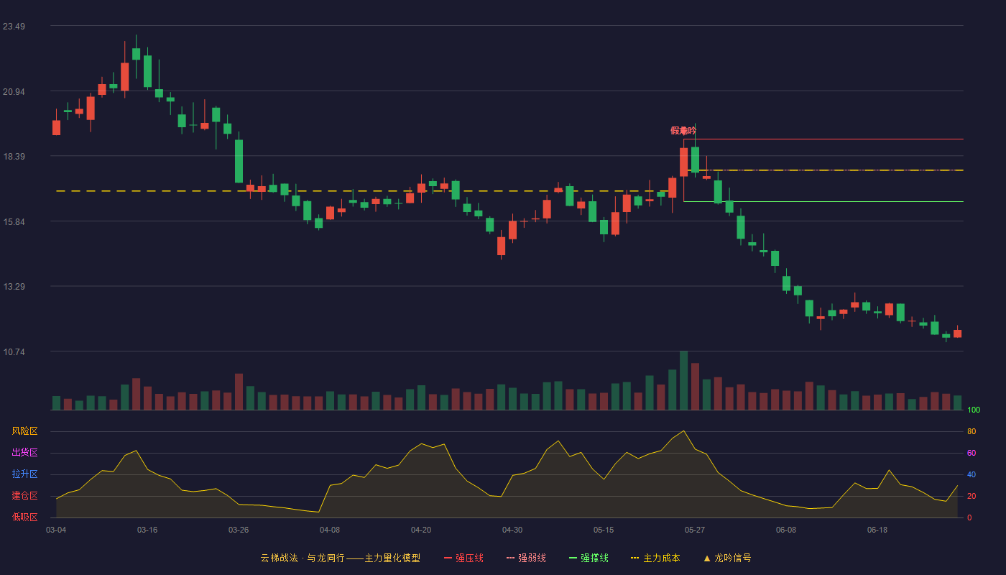Screen dimensions: 1006x575
Task: Toggle the 强压线 legend entry
Action: [x=463, y=558]
